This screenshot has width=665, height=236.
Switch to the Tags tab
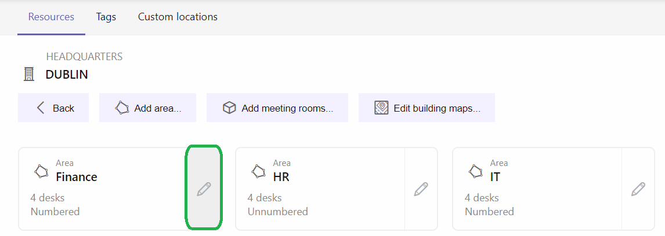pyautogui.click(x=106, y=17)
